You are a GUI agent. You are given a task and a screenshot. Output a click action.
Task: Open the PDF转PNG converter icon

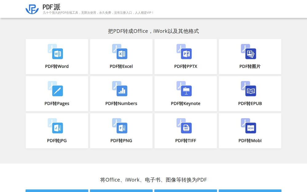(120, 126)
